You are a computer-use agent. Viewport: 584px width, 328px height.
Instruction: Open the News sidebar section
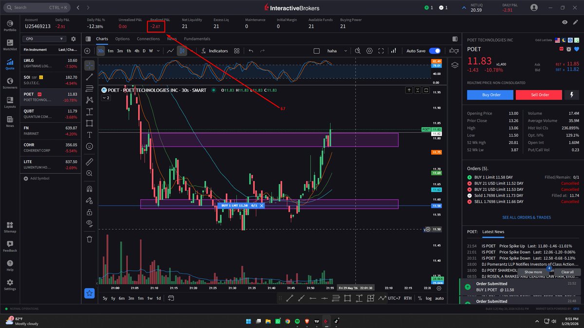pyautogui.click(x=10, y=121)
